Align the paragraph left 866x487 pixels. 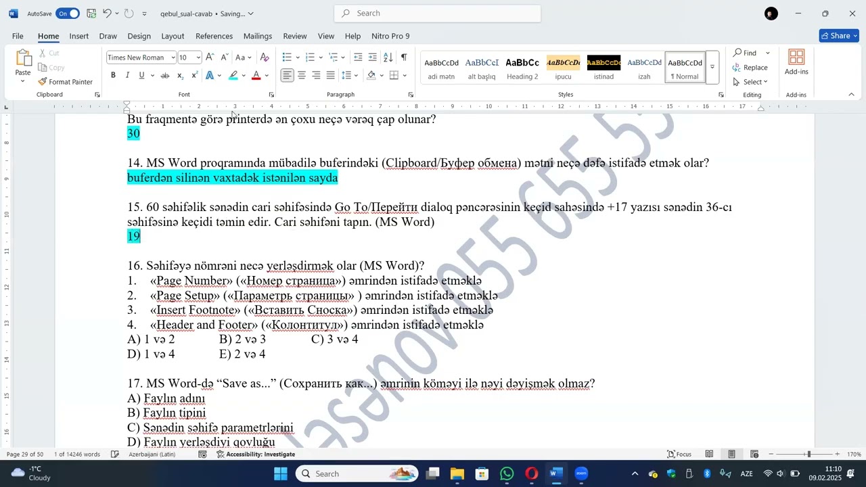pyautogui.click(x=288, y=75)
